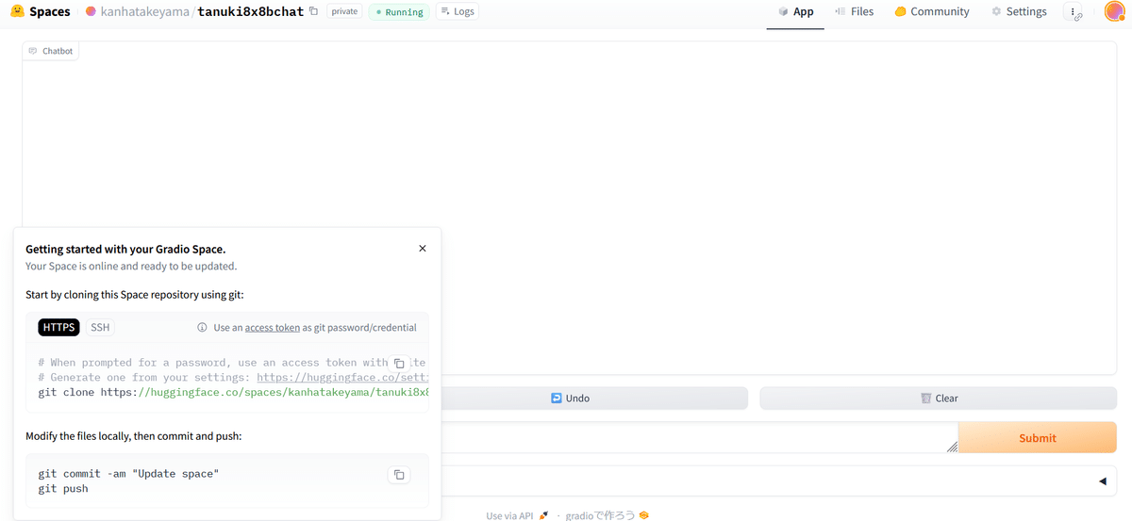The height and width of the screenshot is (521, 1132).
Task: Click the Chatbot label icon
Action: [33, 51]
